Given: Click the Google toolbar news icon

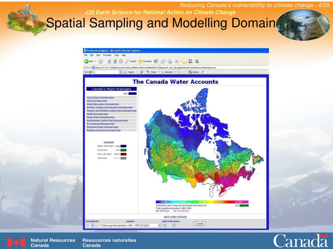Looking at the screenshot, I should click(142, 72).
